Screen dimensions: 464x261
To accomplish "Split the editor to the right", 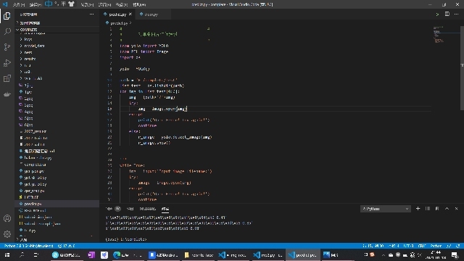I will pos(447,14).
